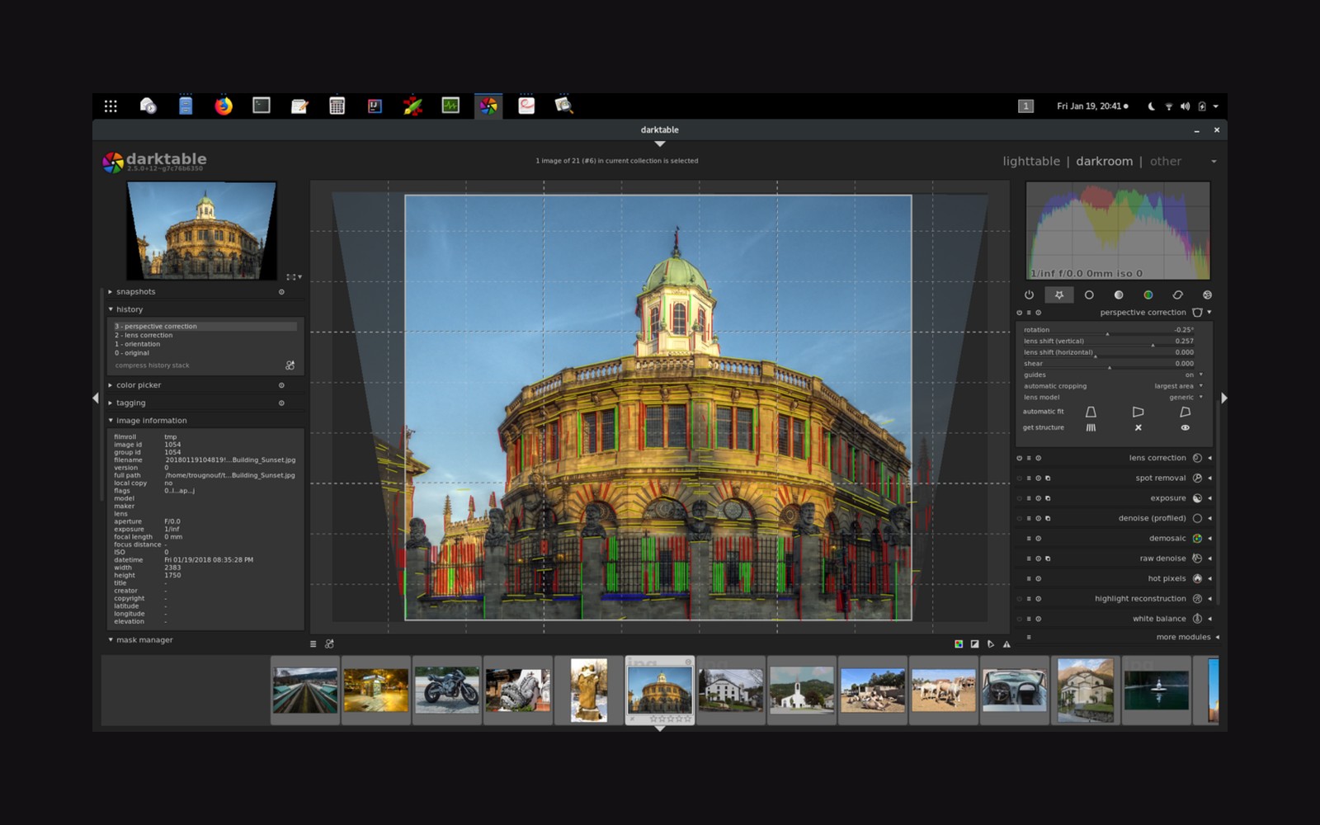Click get structure lines icon
This screenshot has height=825, width=1320.
click(x=1091, y=427)
